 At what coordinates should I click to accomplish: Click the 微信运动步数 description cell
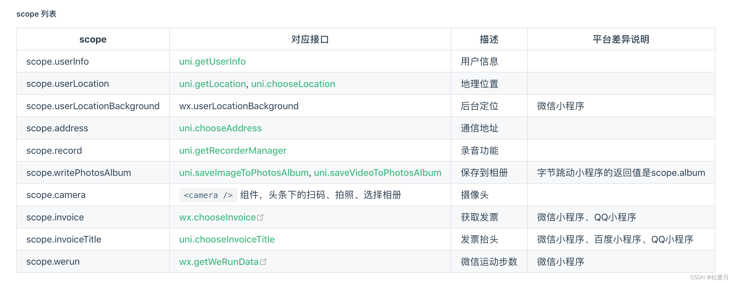tap(489, 262)
